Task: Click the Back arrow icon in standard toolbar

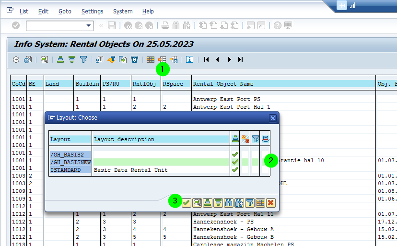Action: 128,25
